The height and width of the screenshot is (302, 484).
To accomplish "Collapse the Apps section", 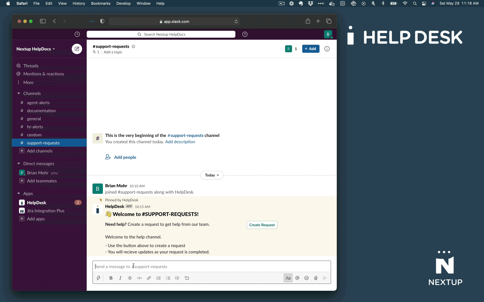I will 19,194.
